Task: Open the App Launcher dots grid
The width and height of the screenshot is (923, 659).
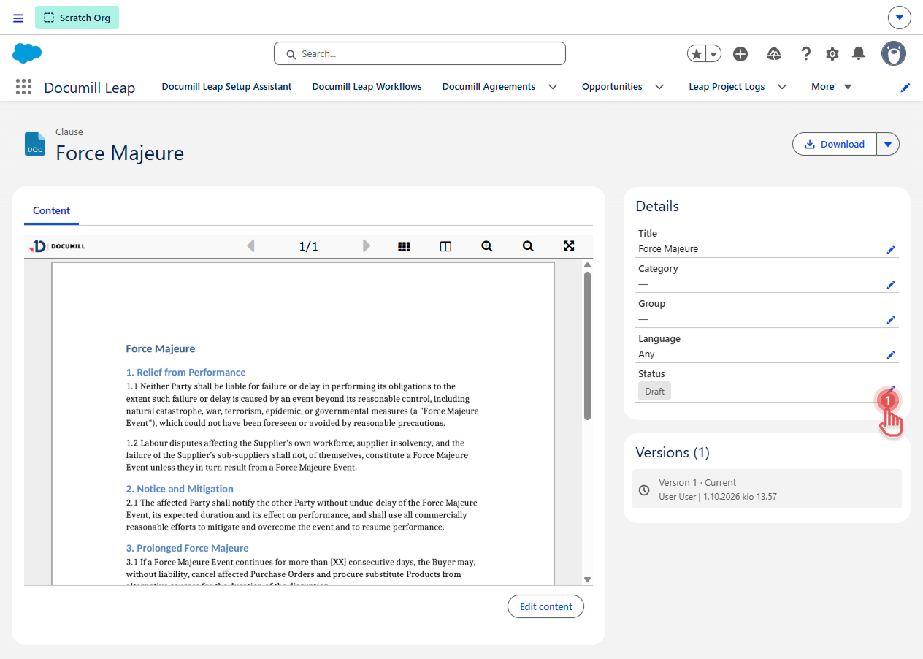Action: 24,87
